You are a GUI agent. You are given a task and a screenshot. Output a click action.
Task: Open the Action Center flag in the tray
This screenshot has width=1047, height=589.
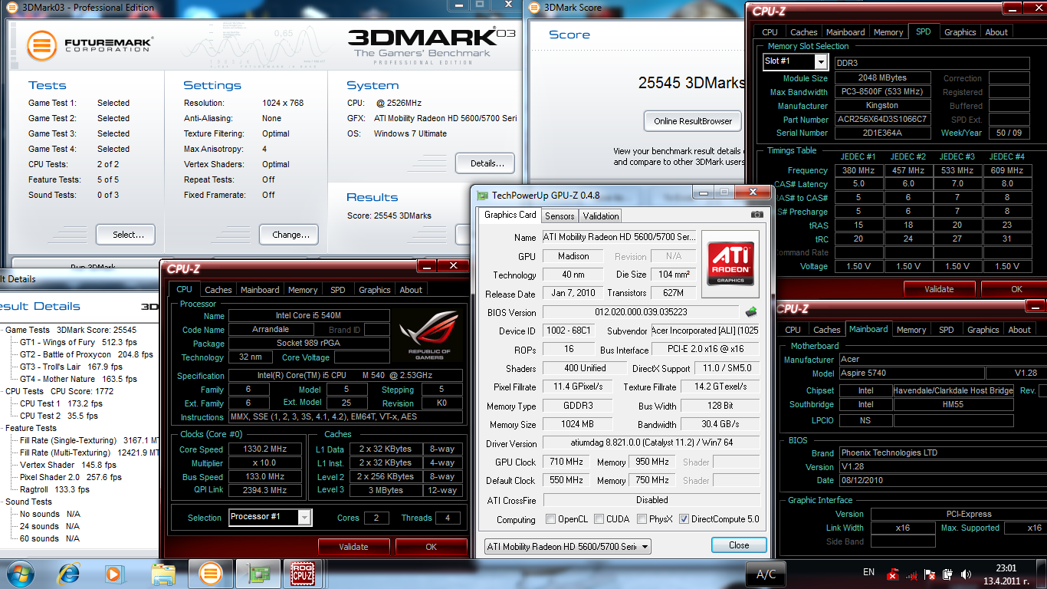pos(930,574)
